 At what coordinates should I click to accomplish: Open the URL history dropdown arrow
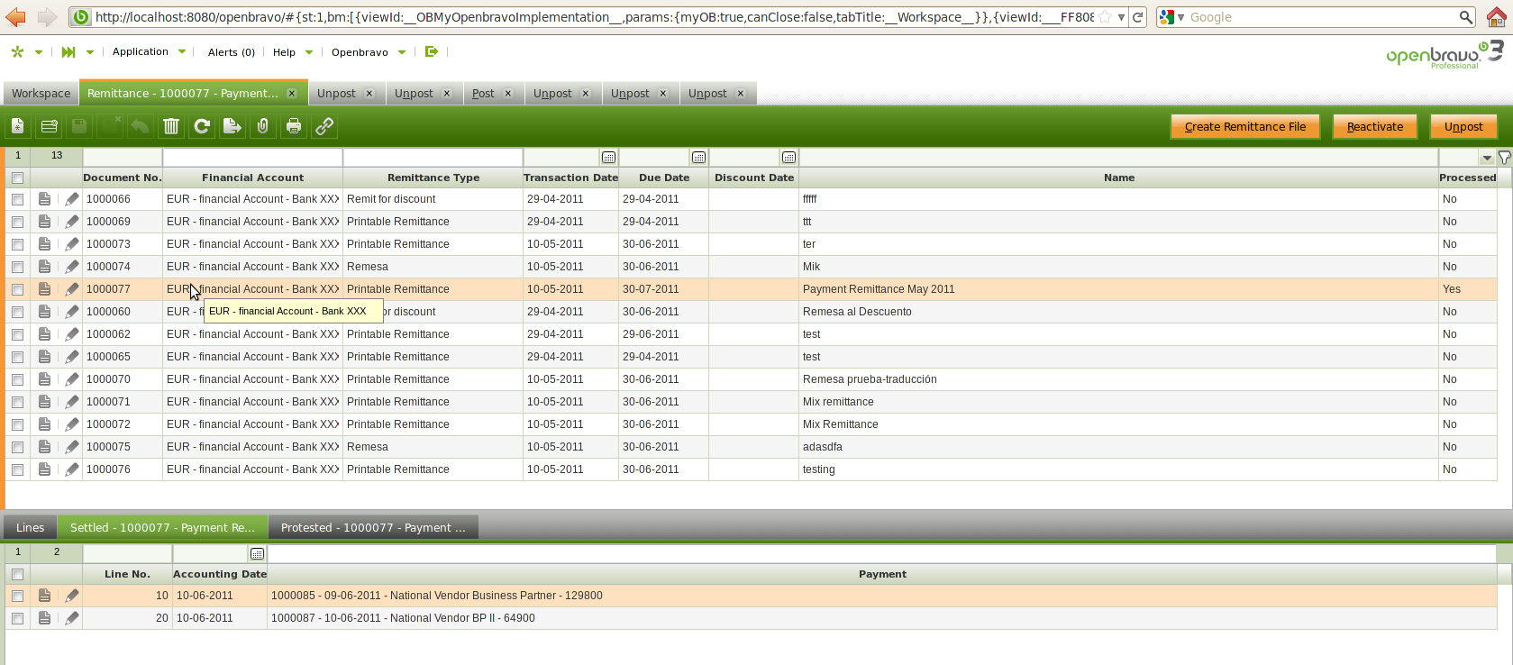(1121, 17)
